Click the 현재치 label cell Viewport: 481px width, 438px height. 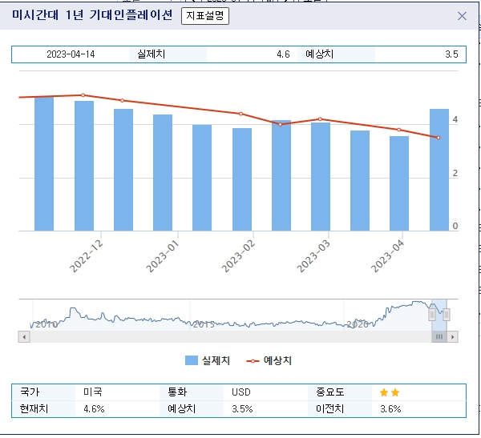[34, 409]
